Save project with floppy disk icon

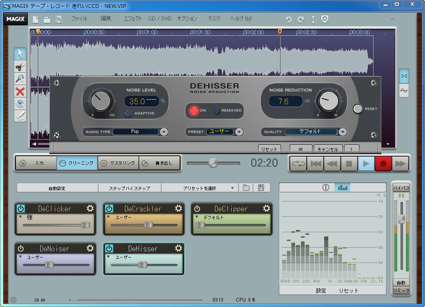[x=59, y=19]
